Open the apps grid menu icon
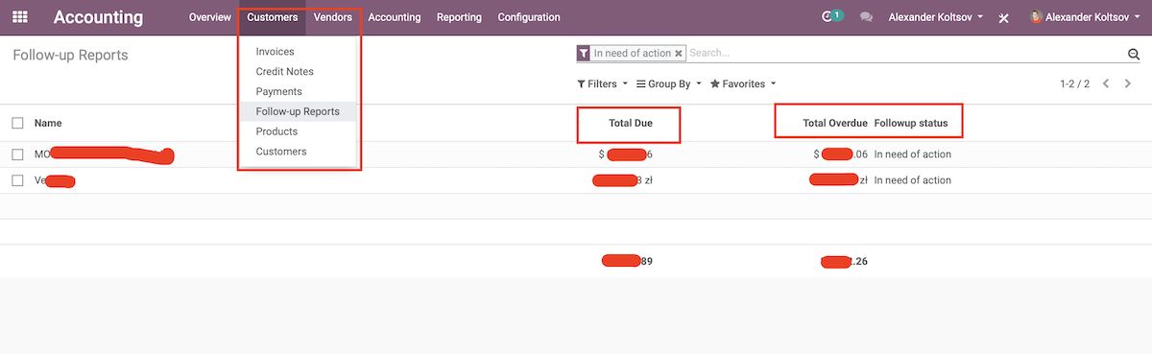Viewport: 1152px width, 354px height. pos(20,17)
